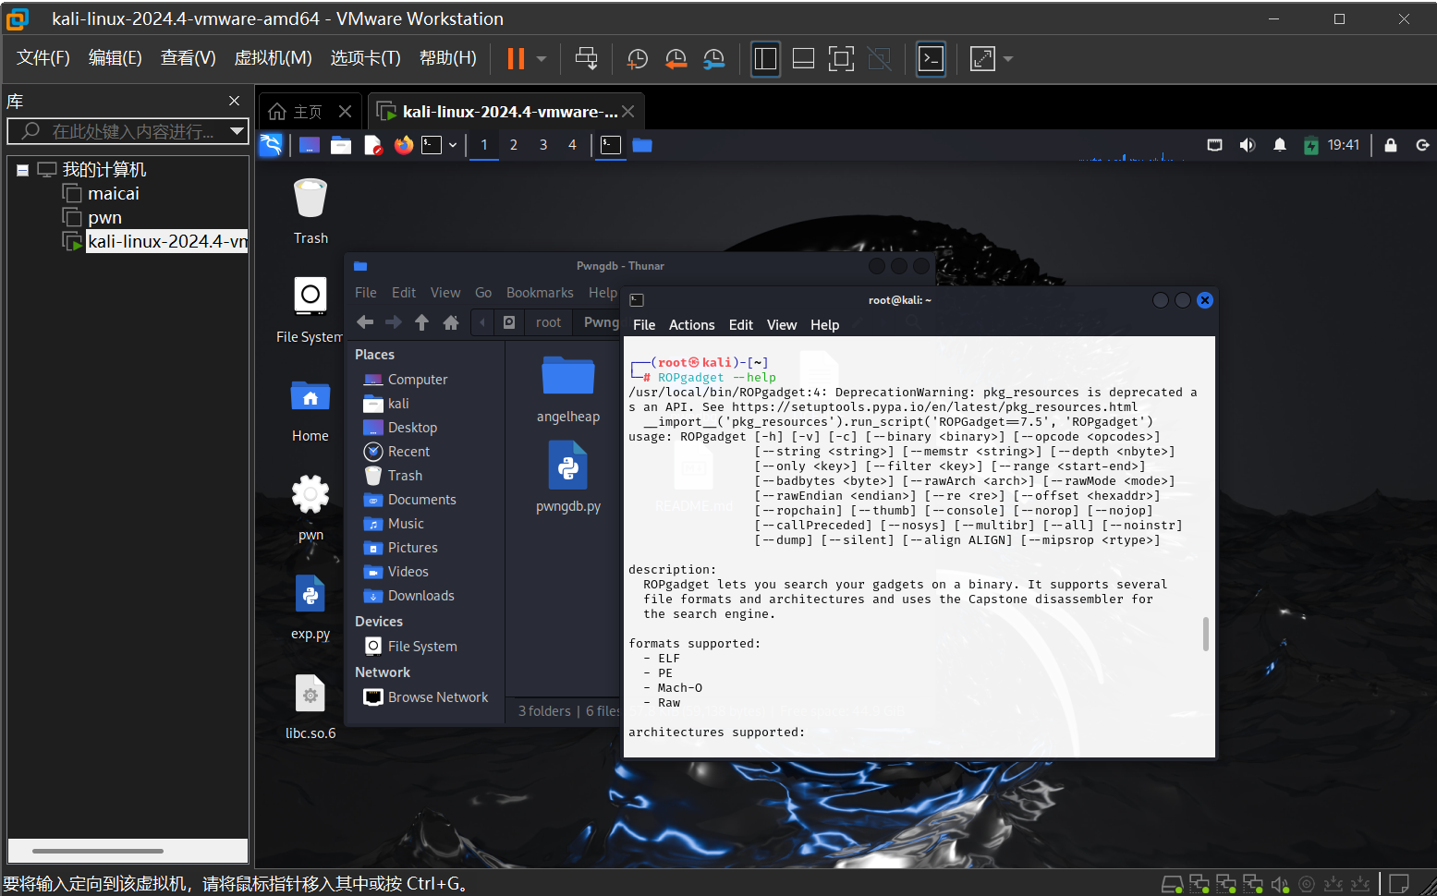1437x896 pixels.
Task: Open the Kali dragon applications menu
Action: coord(271,145)
